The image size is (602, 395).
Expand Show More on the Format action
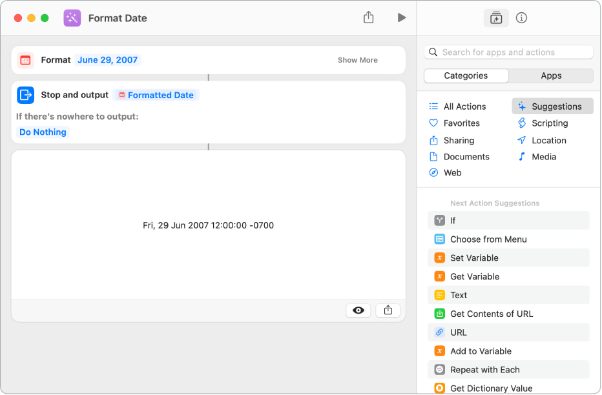(357, 60)
